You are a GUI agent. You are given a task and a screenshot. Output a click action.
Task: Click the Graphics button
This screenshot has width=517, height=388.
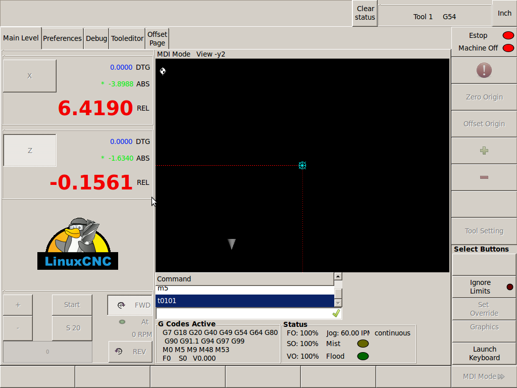pyautogui.click(x=484, y=331)
